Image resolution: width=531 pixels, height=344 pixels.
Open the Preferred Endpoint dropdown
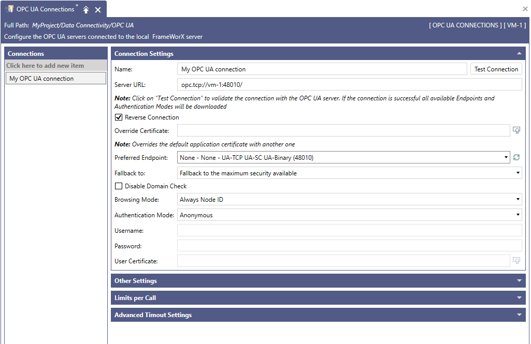(x=343, y=157)
